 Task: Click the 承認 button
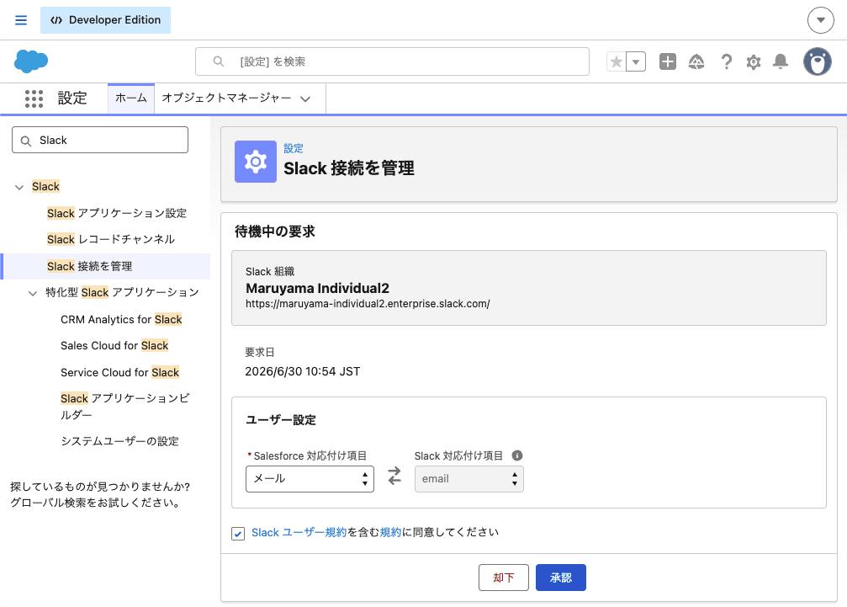coord(561,578)
